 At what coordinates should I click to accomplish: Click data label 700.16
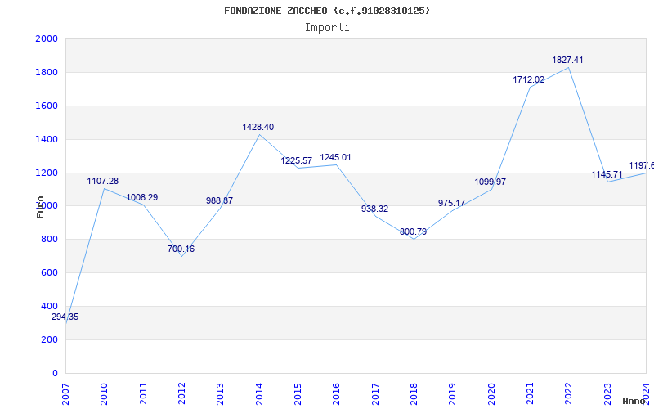pyautogui.click(x=181, y=249)
